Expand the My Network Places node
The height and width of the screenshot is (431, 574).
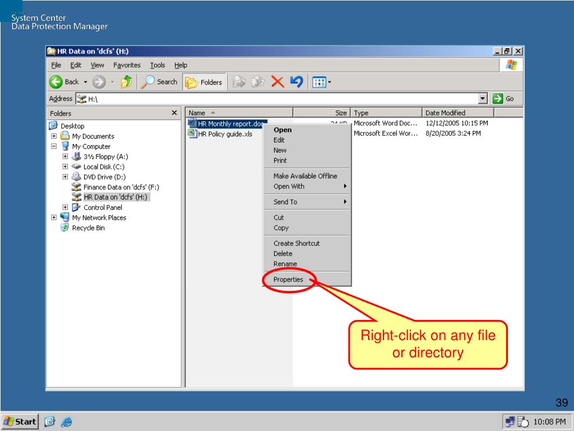pos(54,217)
